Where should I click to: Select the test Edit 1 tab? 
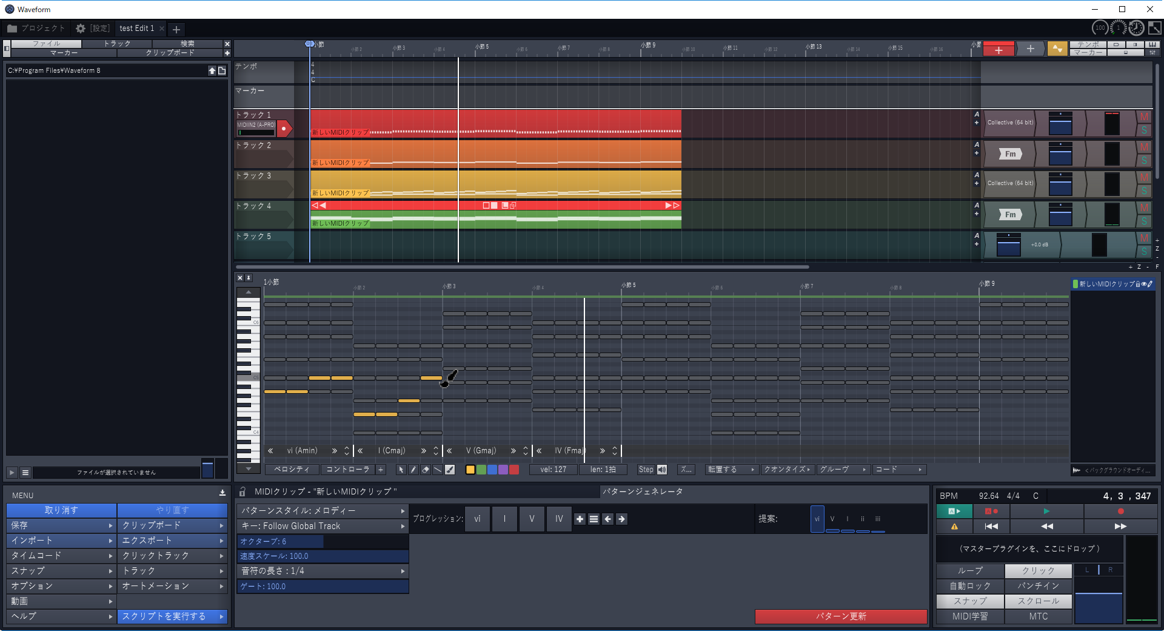coord(137,29)
